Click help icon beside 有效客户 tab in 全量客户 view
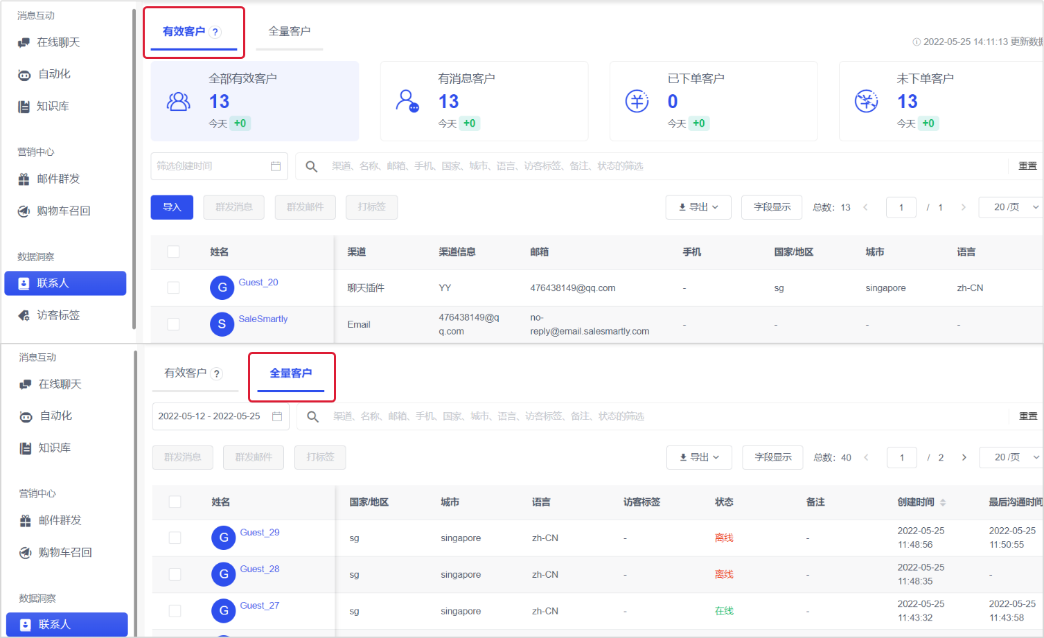 tap(217, 373)
